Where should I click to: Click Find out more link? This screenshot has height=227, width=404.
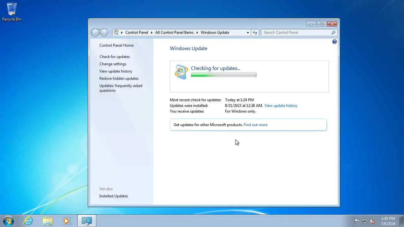(x=255, y=125)
